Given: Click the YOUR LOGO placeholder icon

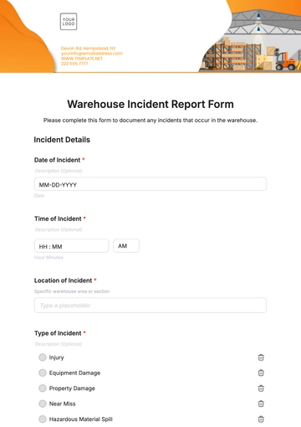Looking at the screenshot, I should coord(69,22).
